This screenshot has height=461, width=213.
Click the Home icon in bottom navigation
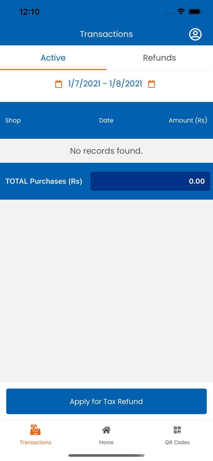(106, 430)
